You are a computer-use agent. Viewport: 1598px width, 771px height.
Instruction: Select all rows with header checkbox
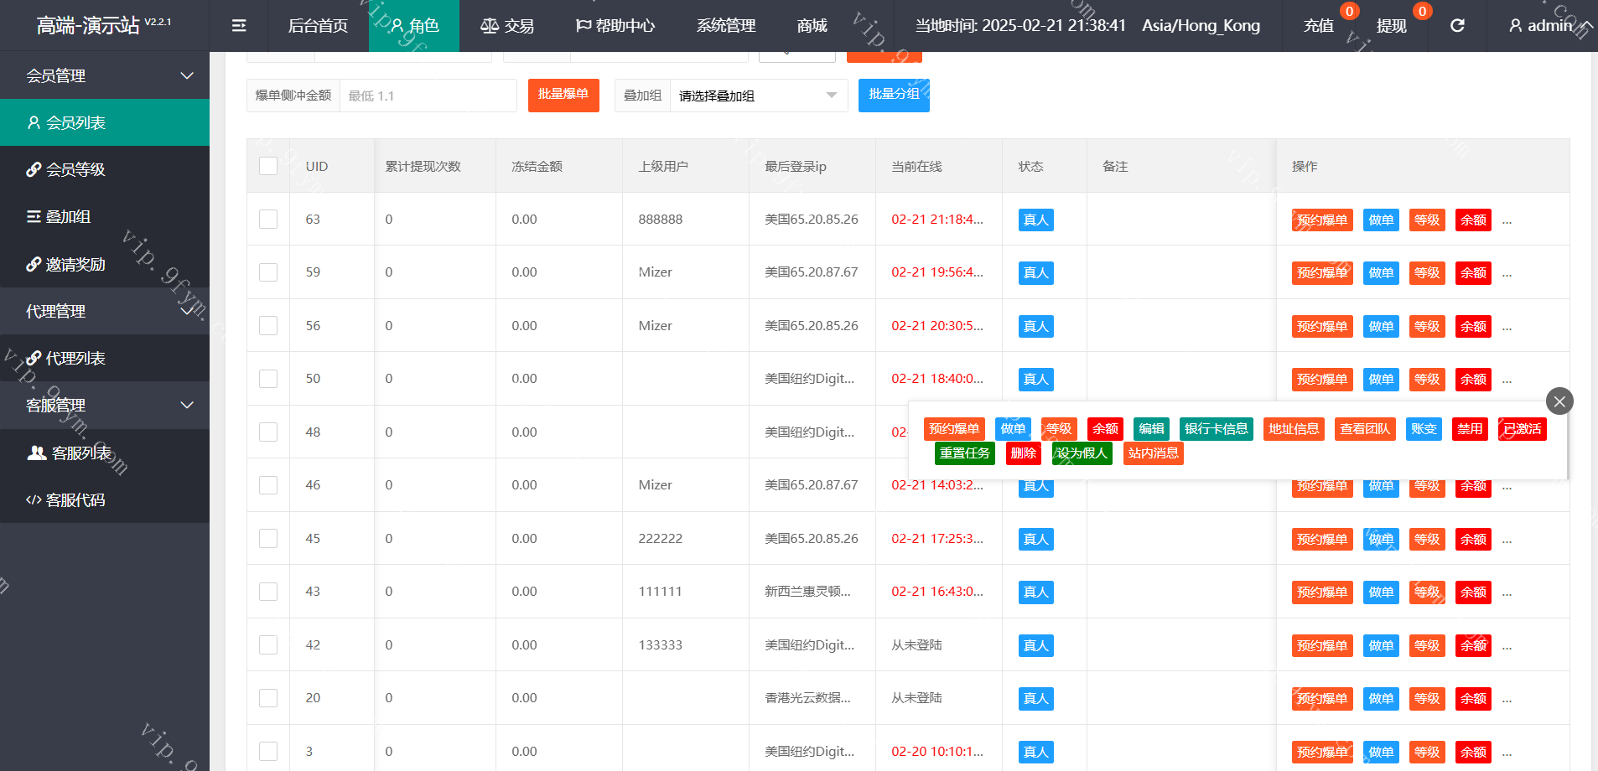click(268, 166)
